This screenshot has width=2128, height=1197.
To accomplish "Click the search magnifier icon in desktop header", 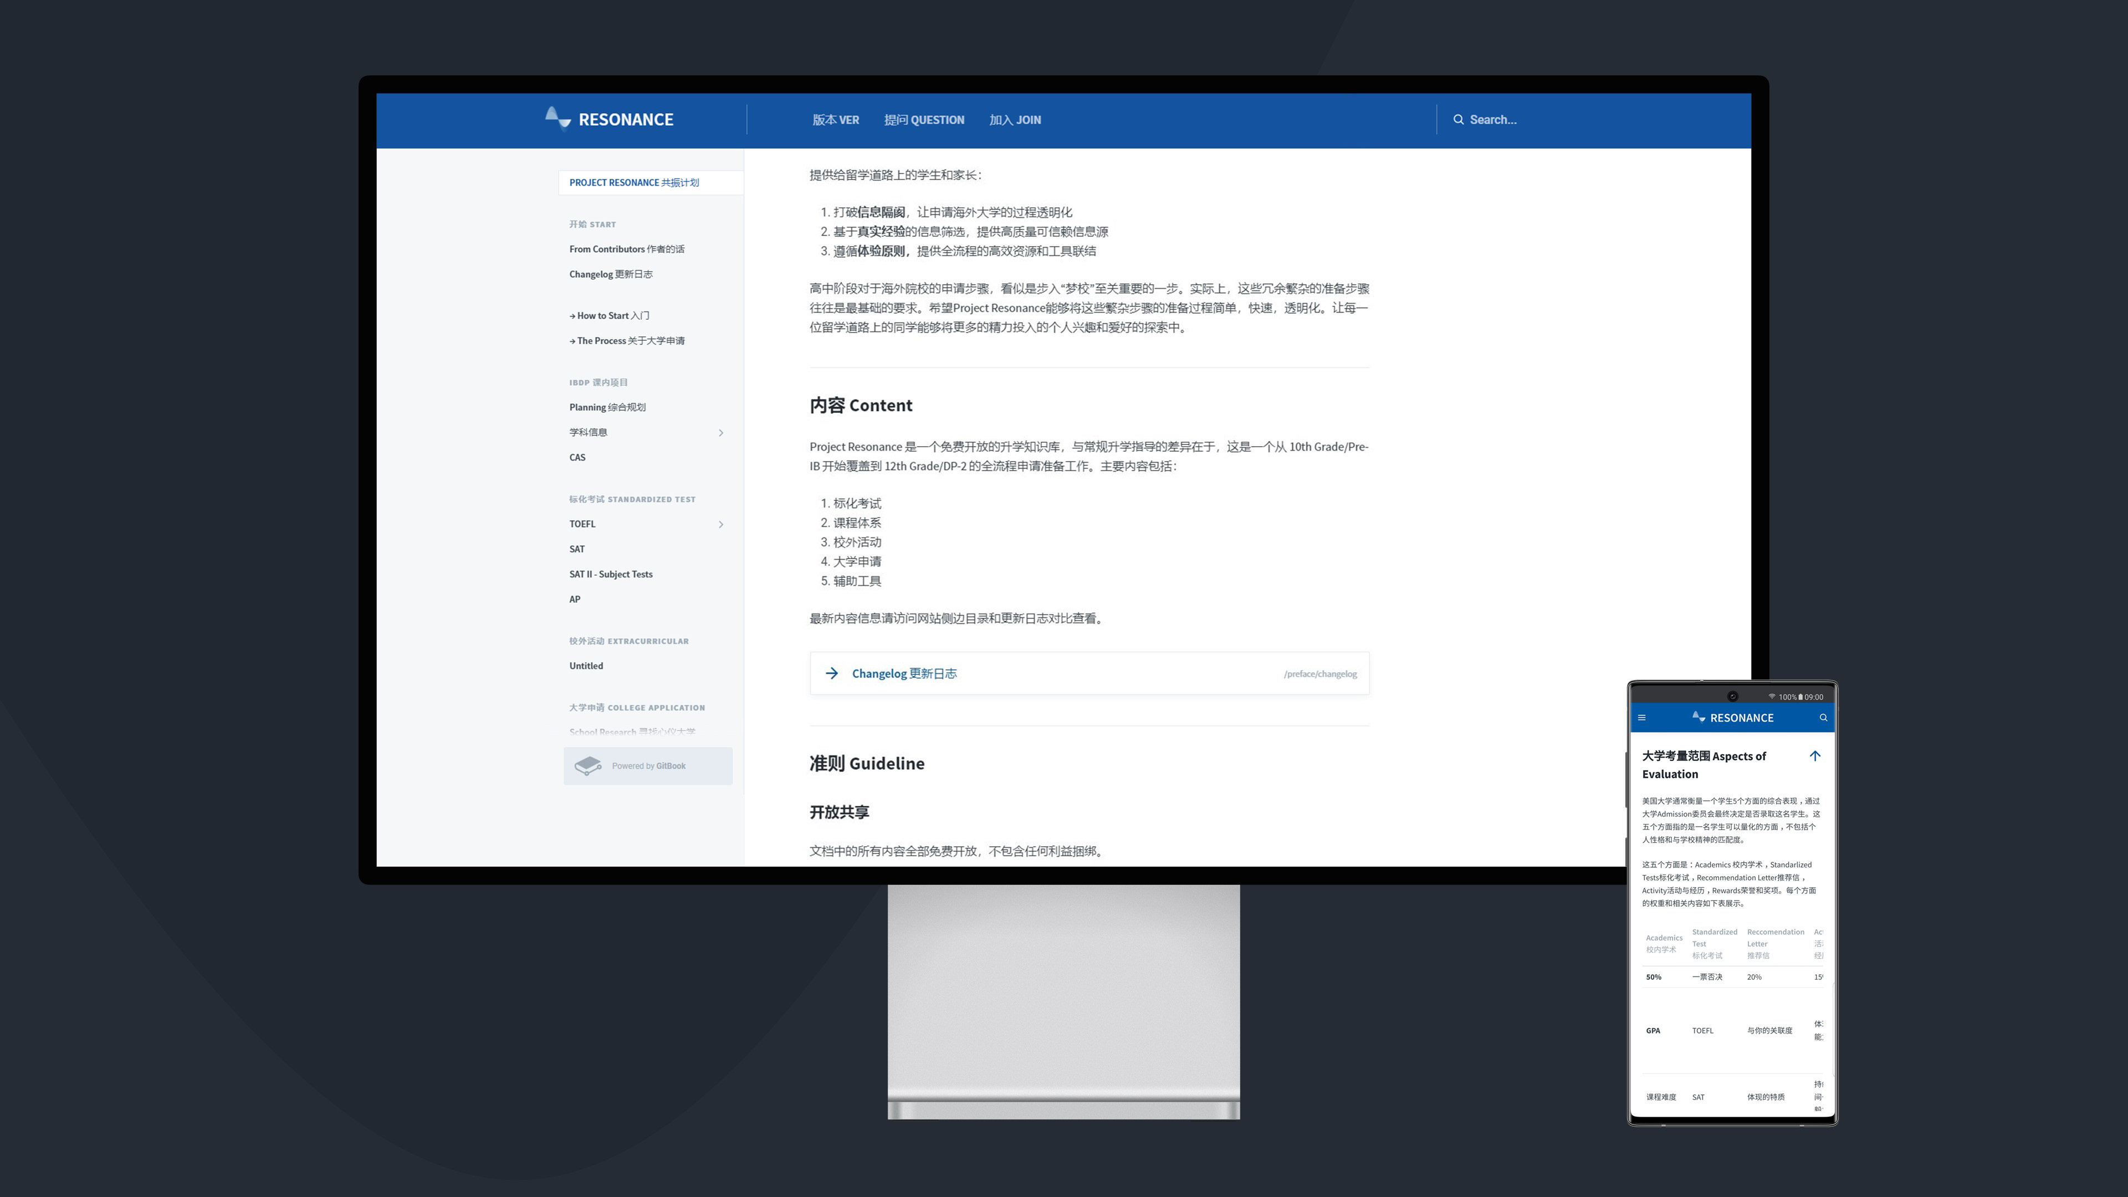I will pos(1458,120).
